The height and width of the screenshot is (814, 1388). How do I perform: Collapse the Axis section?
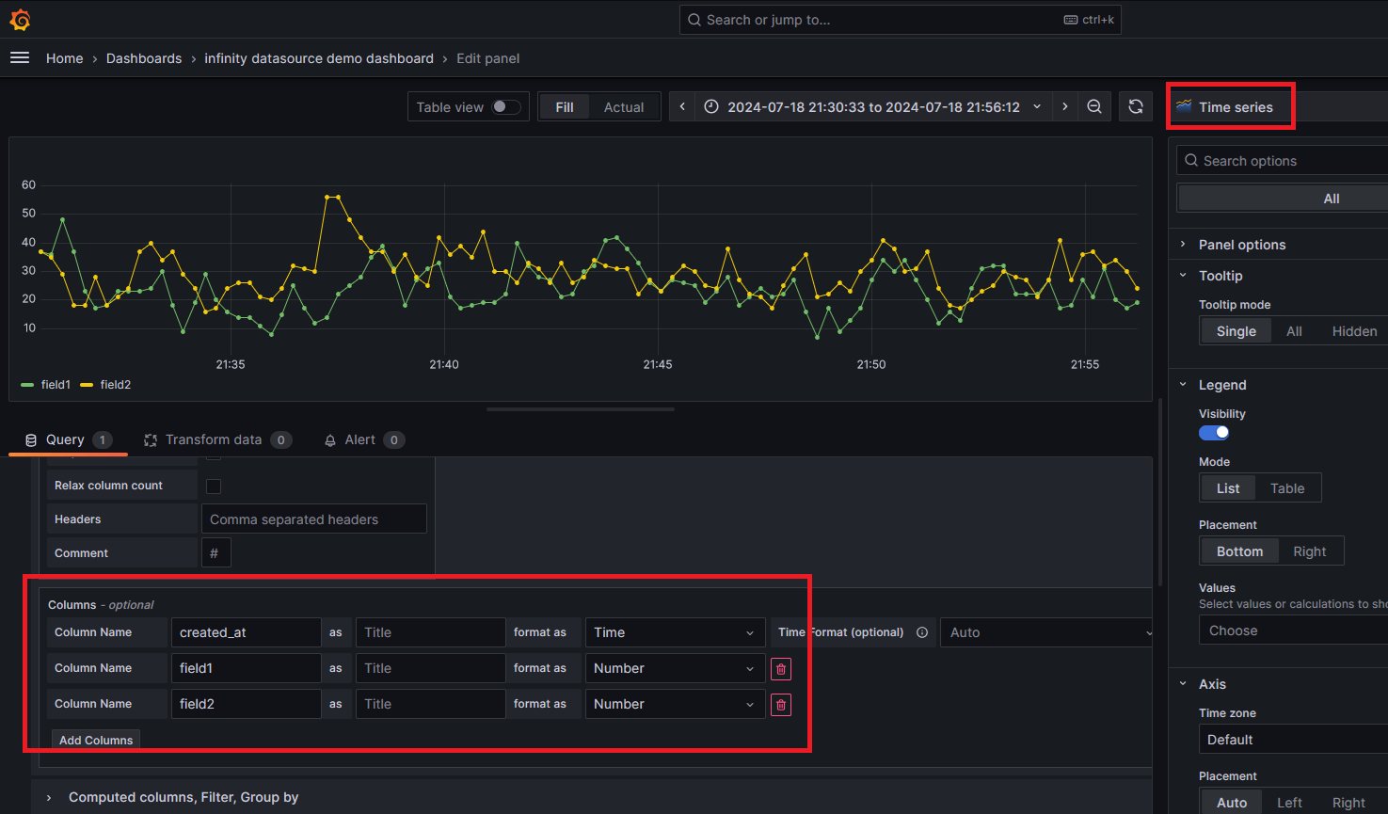pyautogui.click(x=1212, y=684)
